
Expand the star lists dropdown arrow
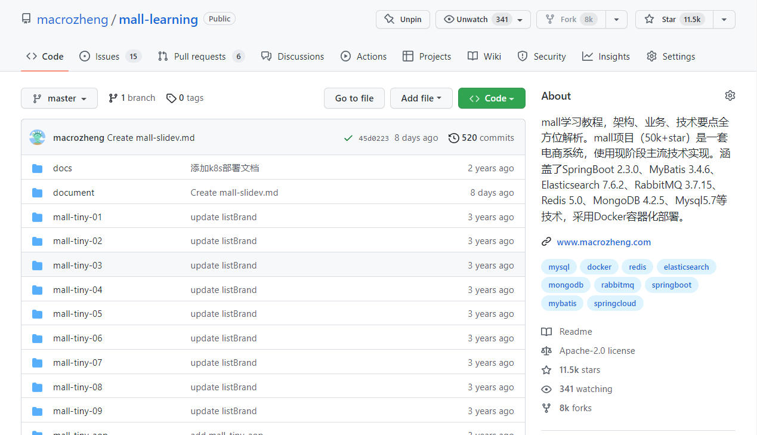(x=724, y=20)
